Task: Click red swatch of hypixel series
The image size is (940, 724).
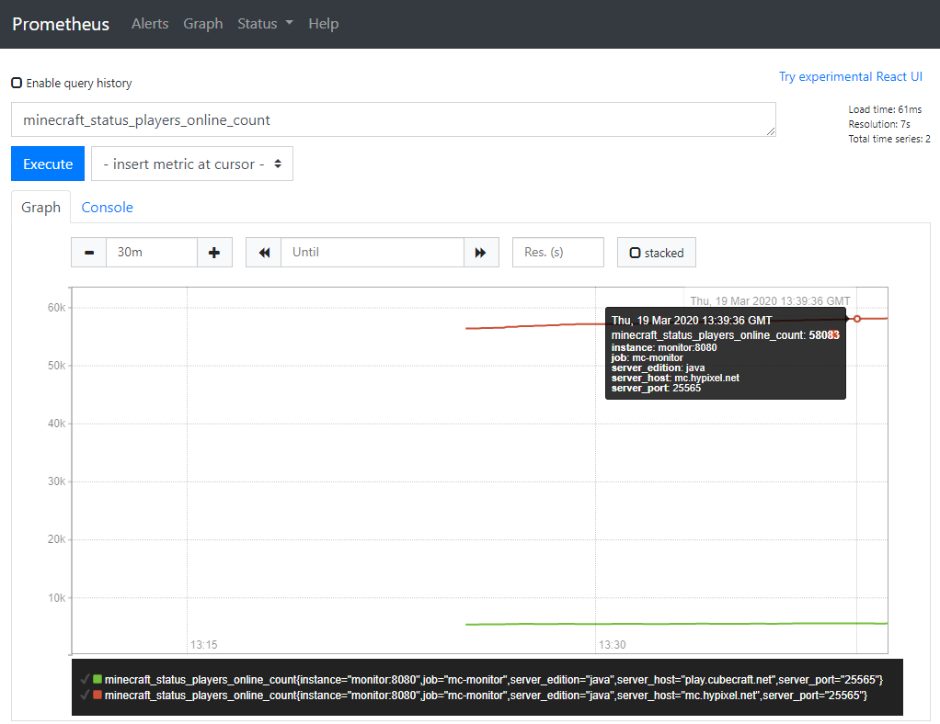Action: click(x=97, y=695)
